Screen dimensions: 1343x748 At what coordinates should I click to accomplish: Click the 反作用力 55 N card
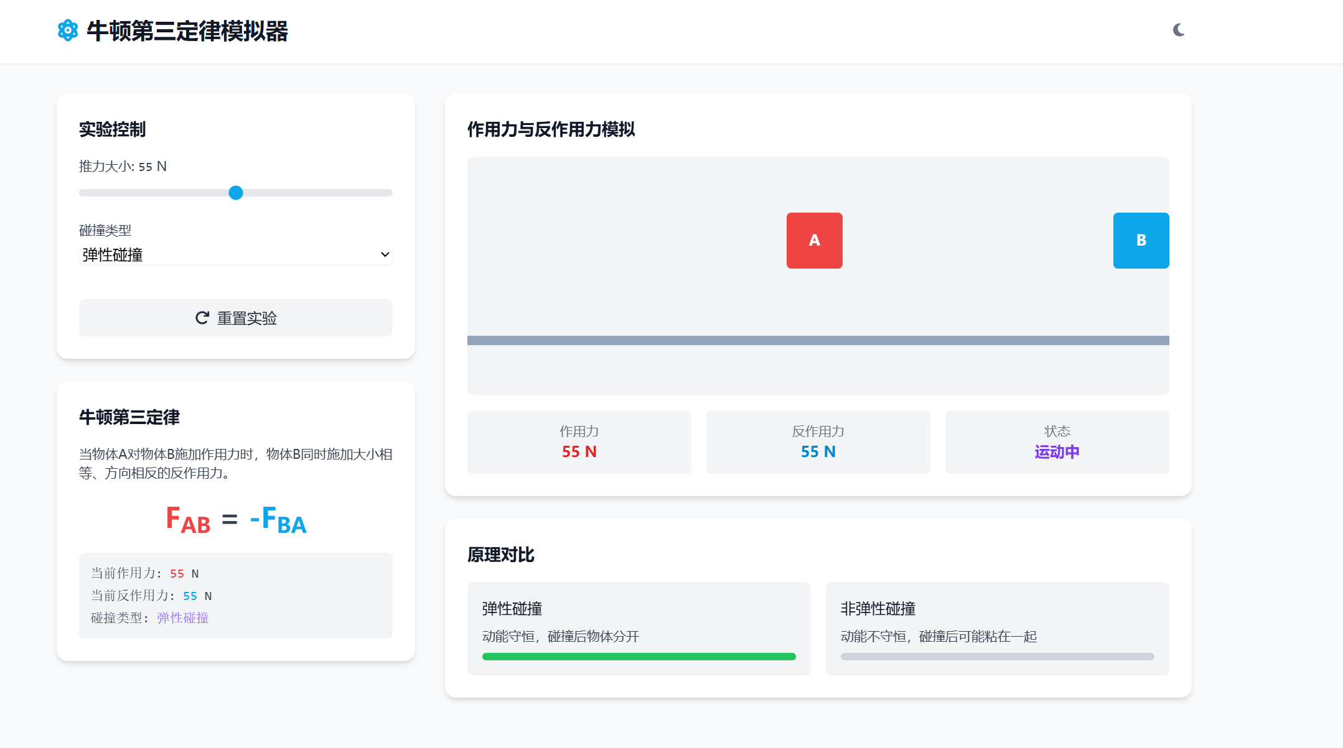(x=818, y=442)
